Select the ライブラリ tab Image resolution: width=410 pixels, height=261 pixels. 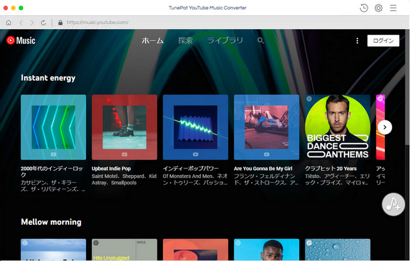[x=225, y=40]
